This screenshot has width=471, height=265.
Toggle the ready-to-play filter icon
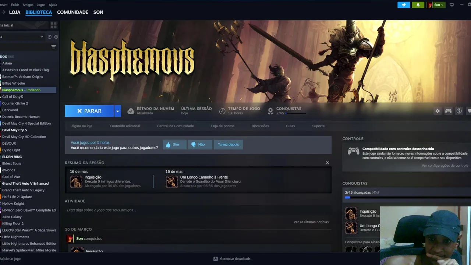point(56,37)
